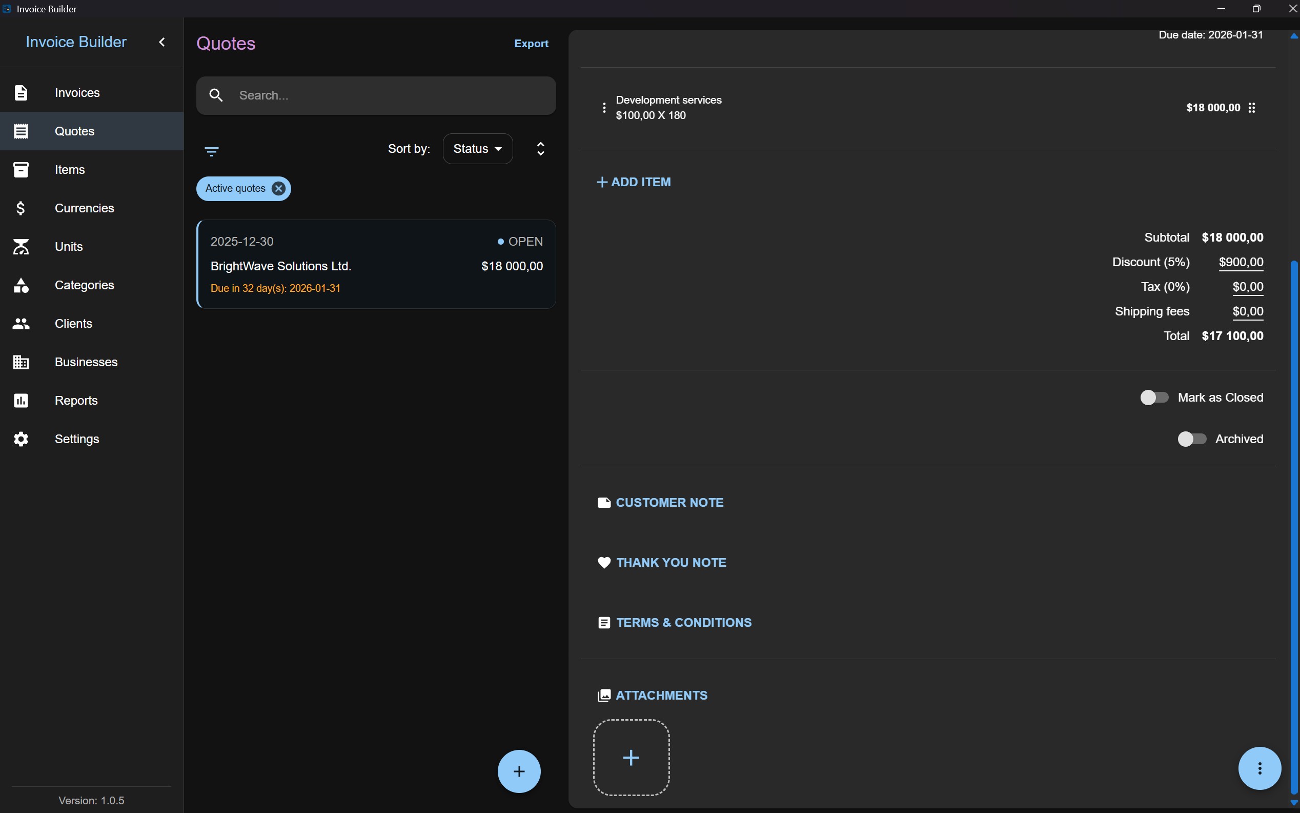Select the Quotes sidebar icon
1300x813 pixels.
tap(21, 131)
